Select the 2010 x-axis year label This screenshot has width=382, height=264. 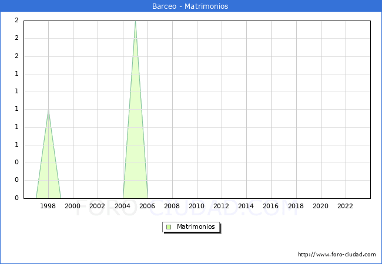(196, 206)
